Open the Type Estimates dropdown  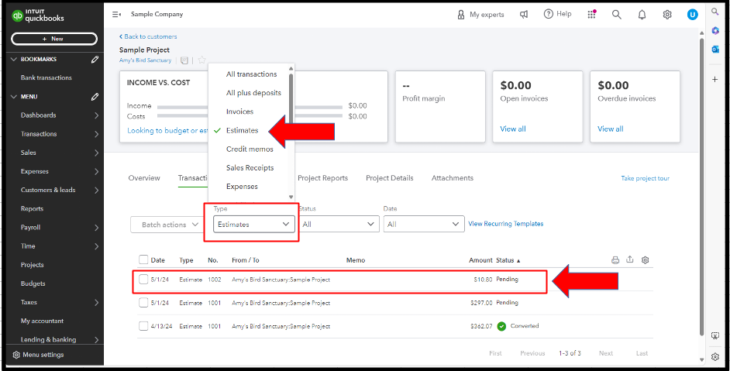click(253, 224)
